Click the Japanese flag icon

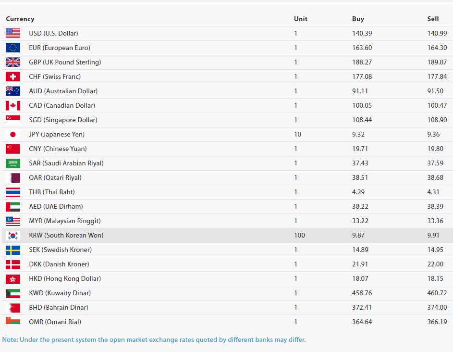[13, 134]
